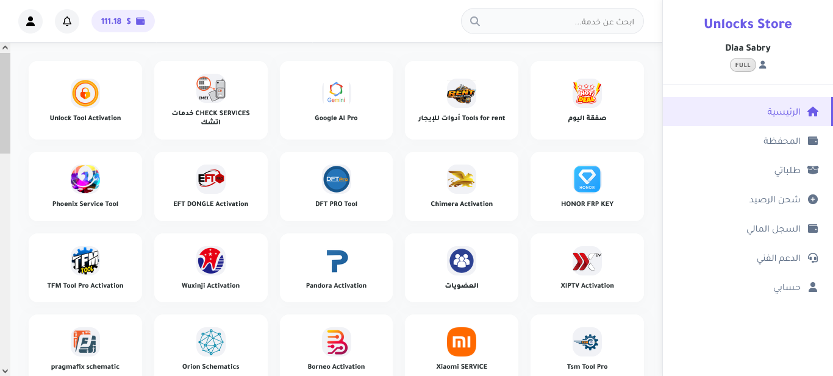Image resolution: width=833 pixels, height=376 pixels.
Task: Open the user profile icon in header
Action: [x=30, y=21]
